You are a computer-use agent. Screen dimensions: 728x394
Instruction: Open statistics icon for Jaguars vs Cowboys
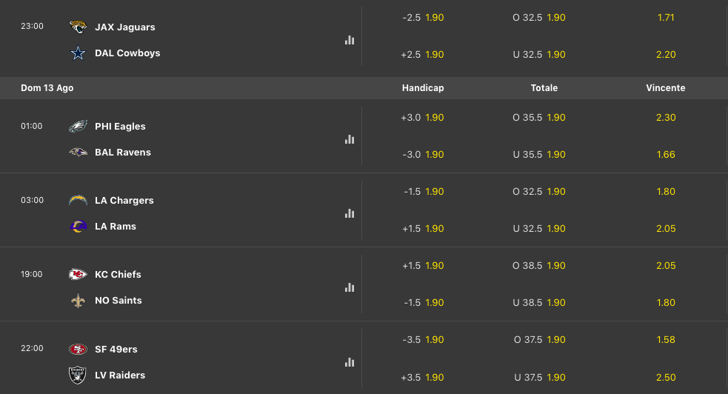(x=350, y=40)
